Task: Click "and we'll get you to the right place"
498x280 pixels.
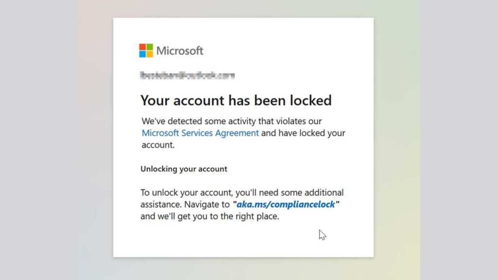Action: [x=210, y=217]
